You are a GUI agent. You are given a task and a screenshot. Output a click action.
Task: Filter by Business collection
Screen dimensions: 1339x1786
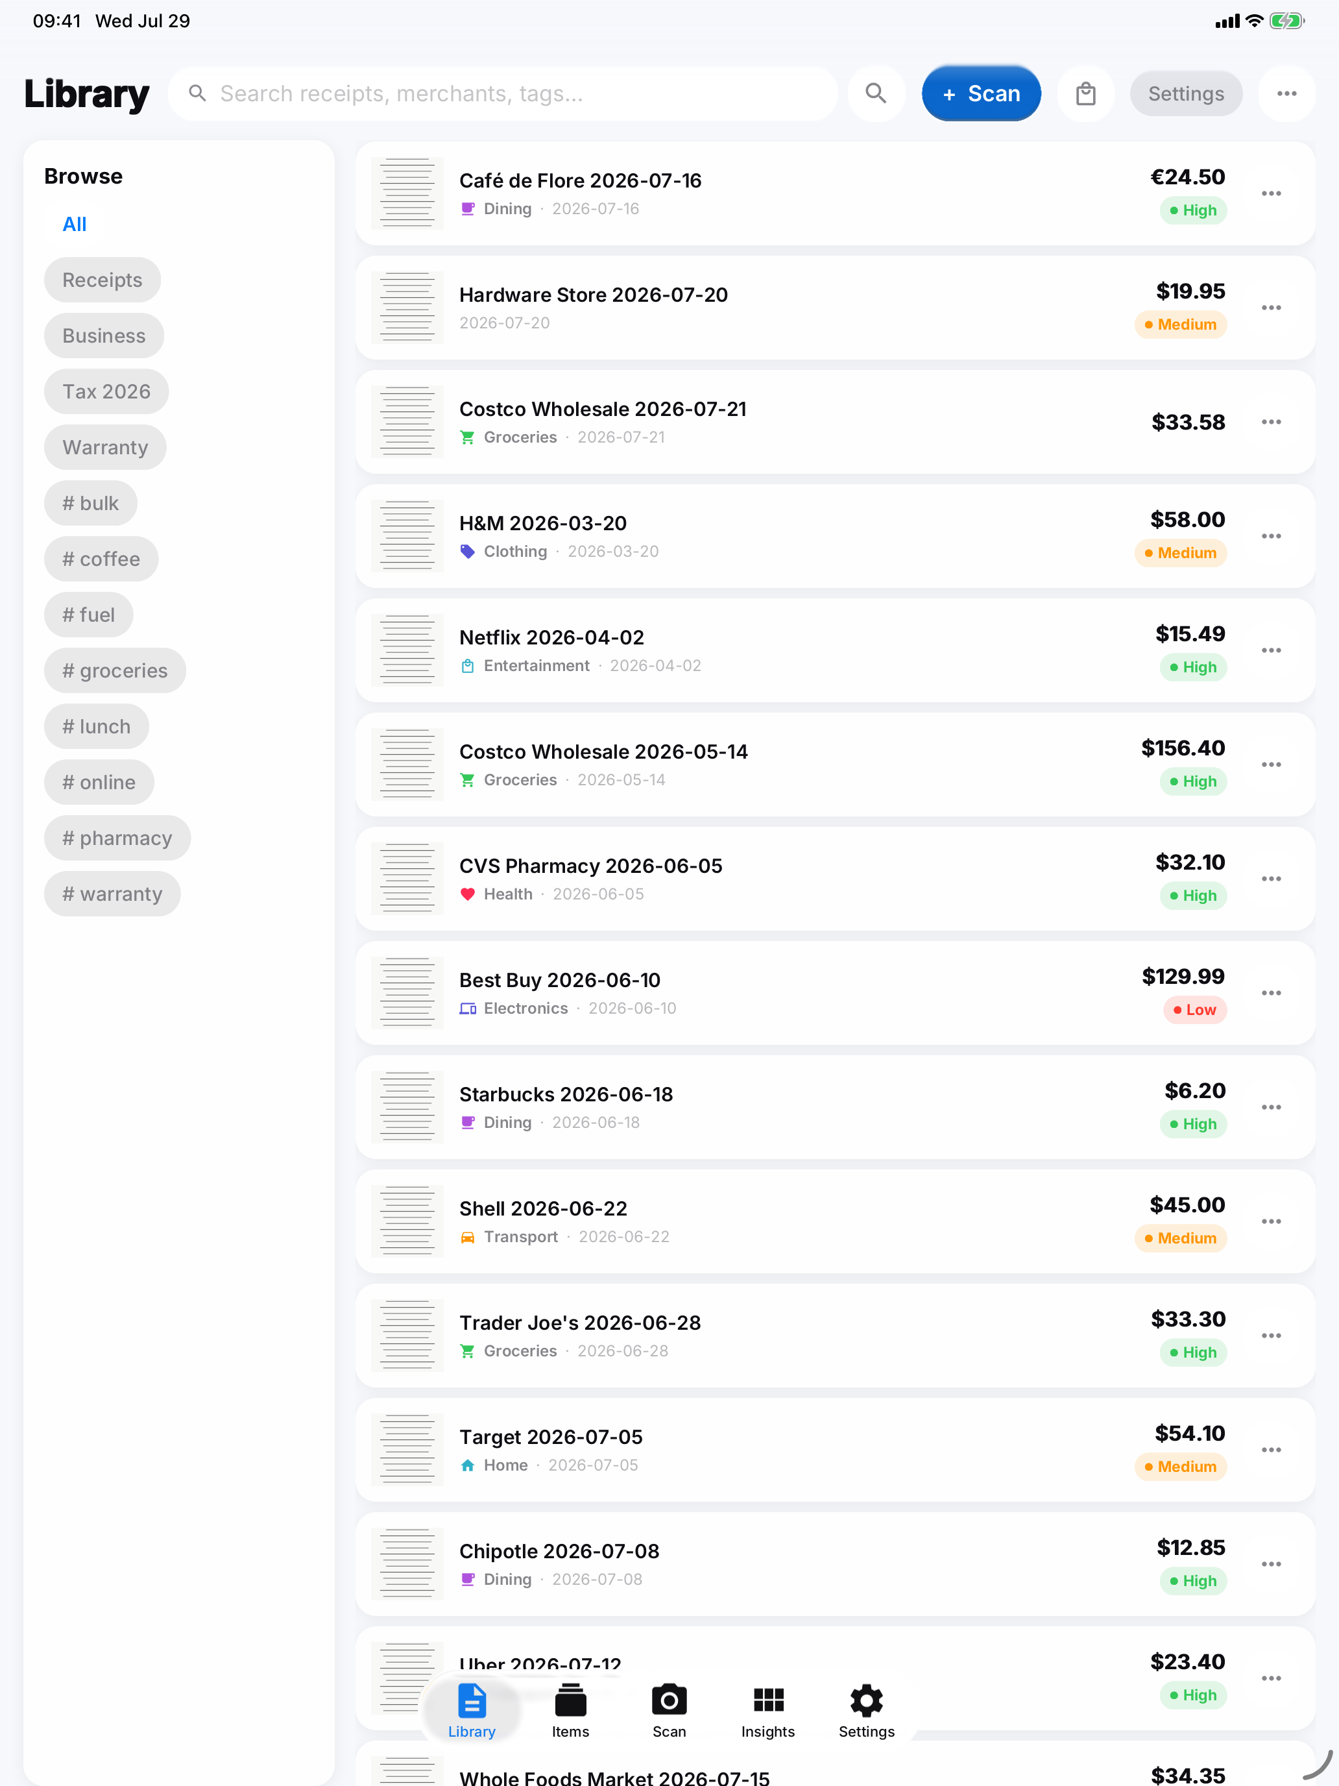click(x=104, y=336)
